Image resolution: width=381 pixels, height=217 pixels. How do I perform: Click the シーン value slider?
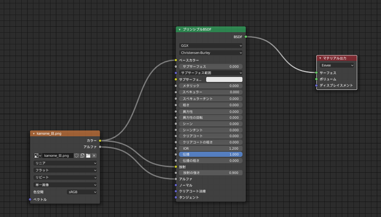pos(211,124)
